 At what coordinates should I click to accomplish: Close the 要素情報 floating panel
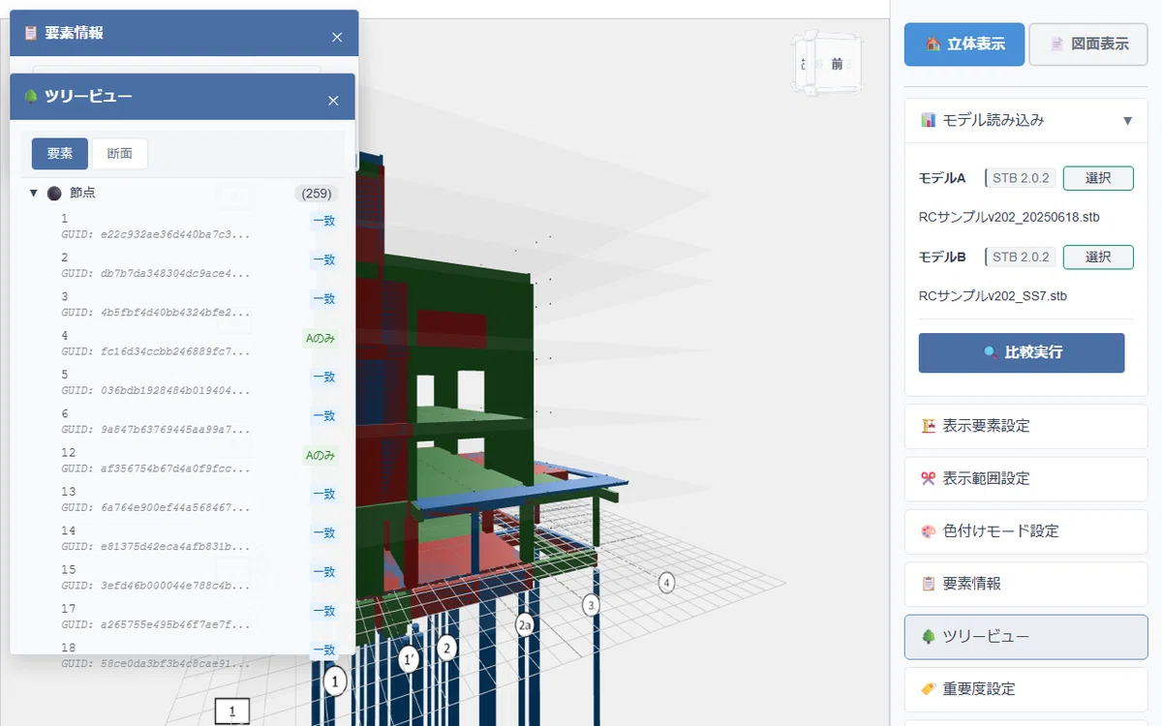click(x=337, y=37)
